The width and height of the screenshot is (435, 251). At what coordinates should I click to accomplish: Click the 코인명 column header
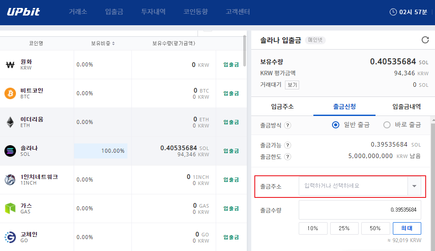pyautogui.click(x=36, y=43)
